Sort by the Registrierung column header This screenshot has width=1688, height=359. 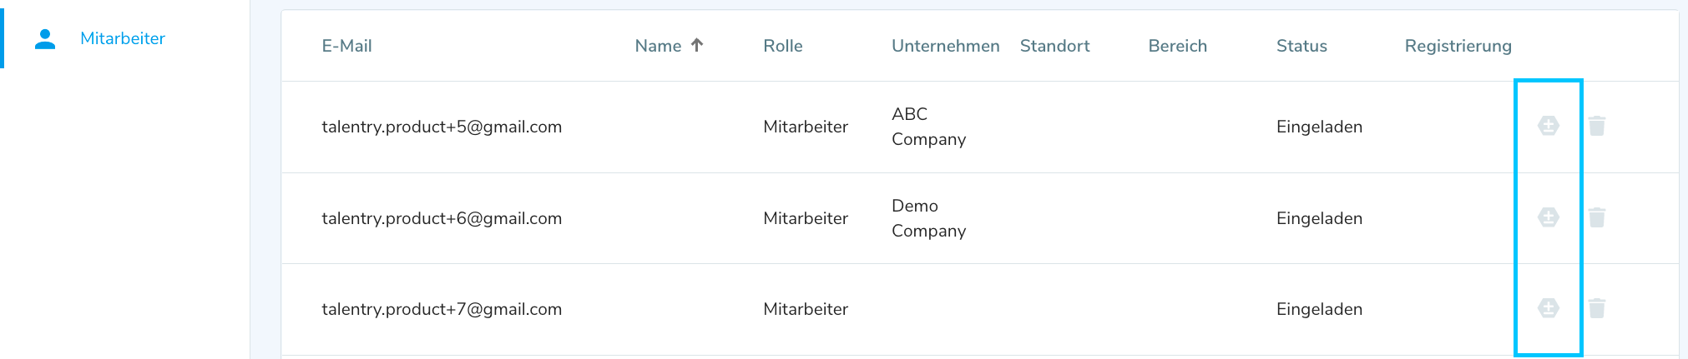tap(1458, 46)
